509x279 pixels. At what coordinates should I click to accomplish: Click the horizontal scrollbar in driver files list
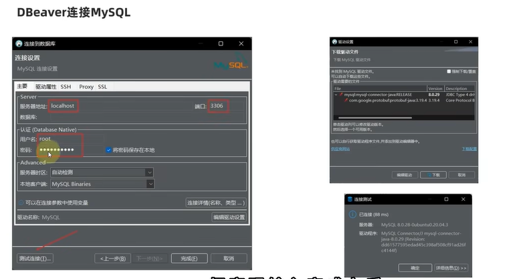click(x=375, y=117)
